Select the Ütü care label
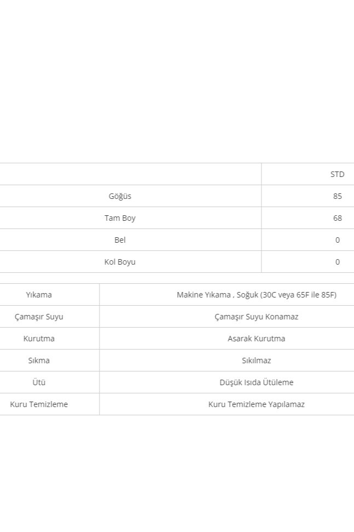Viewport: 354px width, 532px height. [x=39, y=382]
